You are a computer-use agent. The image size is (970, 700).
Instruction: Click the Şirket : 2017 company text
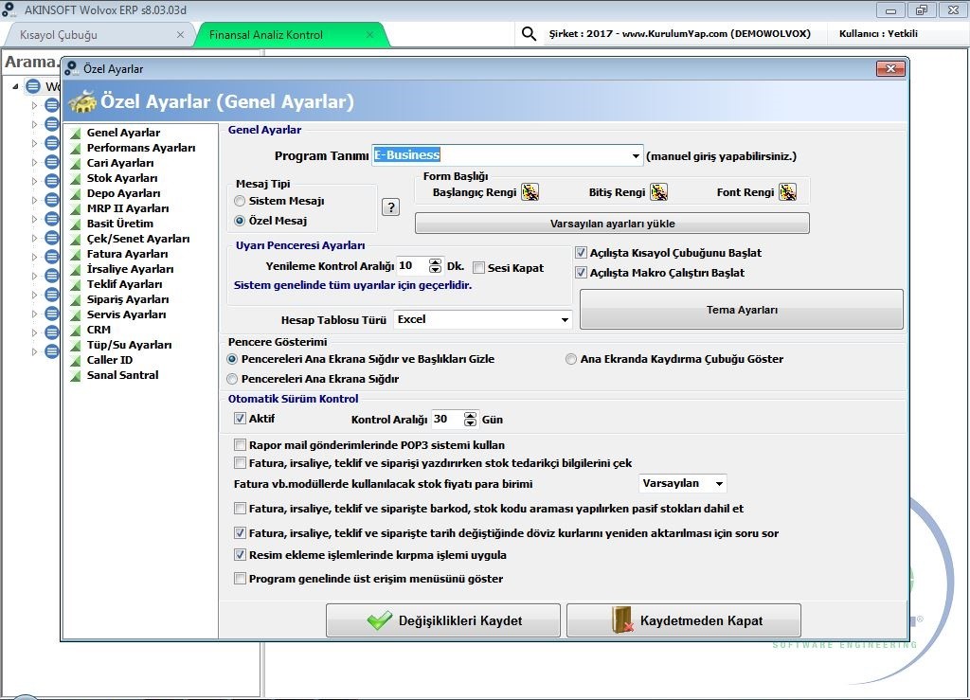[x=679, y=33]
